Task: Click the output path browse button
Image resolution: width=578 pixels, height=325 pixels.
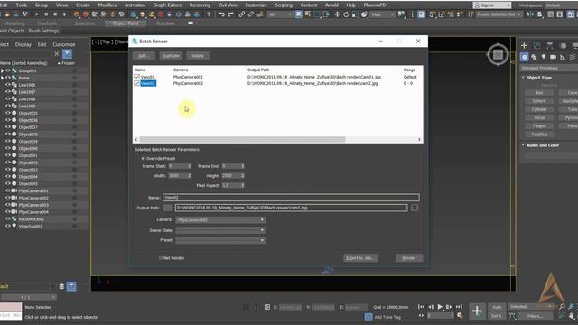Action: (x=168, y=208)
